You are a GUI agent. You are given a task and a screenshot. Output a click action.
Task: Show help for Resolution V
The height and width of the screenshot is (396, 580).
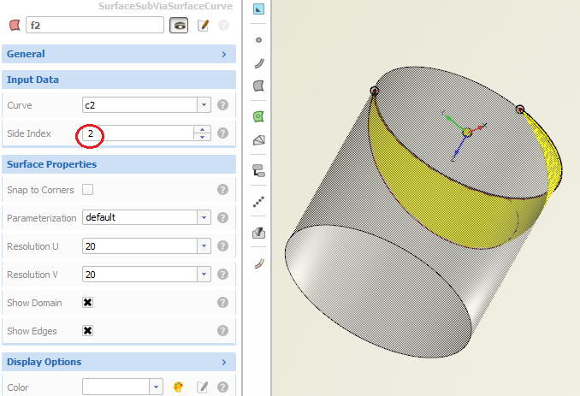pyautogui.click(x=222, y=275)
